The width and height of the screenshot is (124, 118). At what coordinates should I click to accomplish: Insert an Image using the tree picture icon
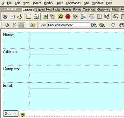45,17
